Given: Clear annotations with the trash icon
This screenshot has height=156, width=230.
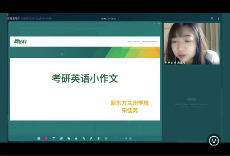Looking at the screenshot, I should [x=99, y=138].
